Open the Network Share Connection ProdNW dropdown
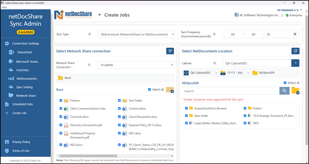Screen dimensions: 309x164 pos(136,65)
